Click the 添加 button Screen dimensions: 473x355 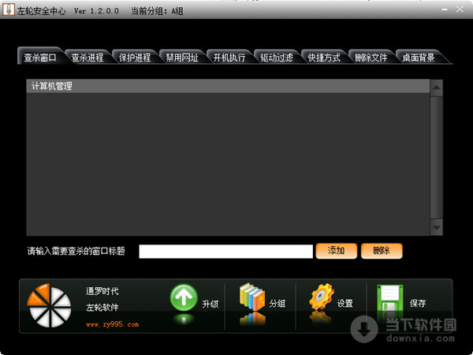pyautogui.click(x=337, y=251)
